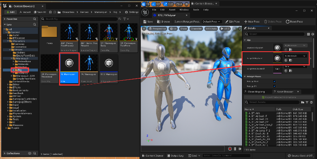Create a New Pose with plus button
Screen dimensions: 317x159
tap(252, 22)
